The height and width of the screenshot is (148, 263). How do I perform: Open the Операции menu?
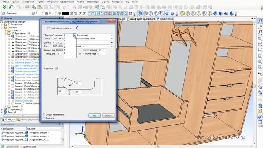coord(52,2)
